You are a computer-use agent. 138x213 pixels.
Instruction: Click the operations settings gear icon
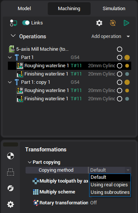pyautogui.click(x=99, y=23)
